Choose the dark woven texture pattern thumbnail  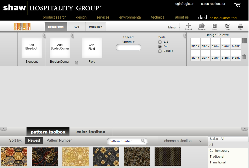[168, 157]
